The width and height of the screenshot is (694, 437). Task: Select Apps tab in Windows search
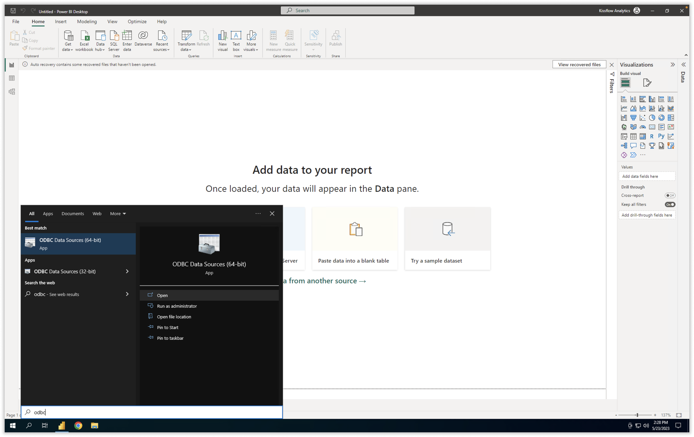pos(48,213)
